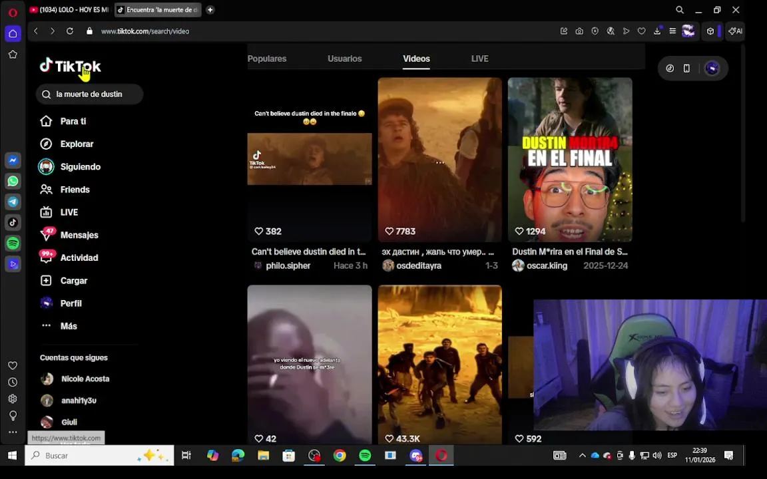The image size is (767, 479).
Task: Click the TikTok coin icon at top right
Action: click(x=670, y=69)
